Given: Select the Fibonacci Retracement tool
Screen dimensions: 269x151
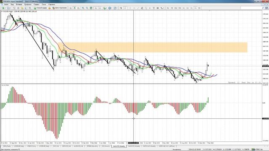Looking at the screenshot, I should click(146, 8).
